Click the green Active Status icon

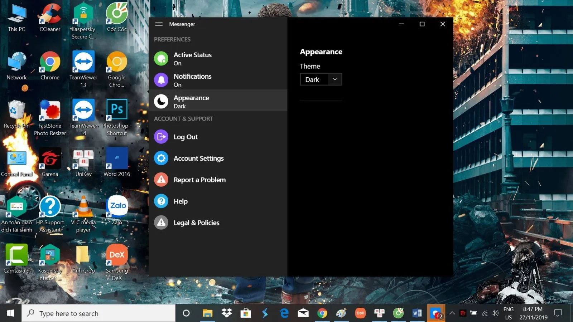(x=161, y=59)
